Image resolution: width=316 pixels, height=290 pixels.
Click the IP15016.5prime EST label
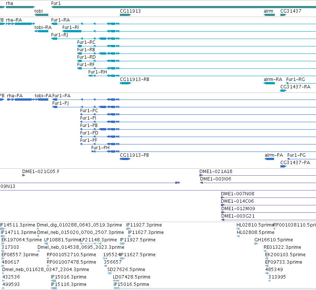(x=131, y=284)
